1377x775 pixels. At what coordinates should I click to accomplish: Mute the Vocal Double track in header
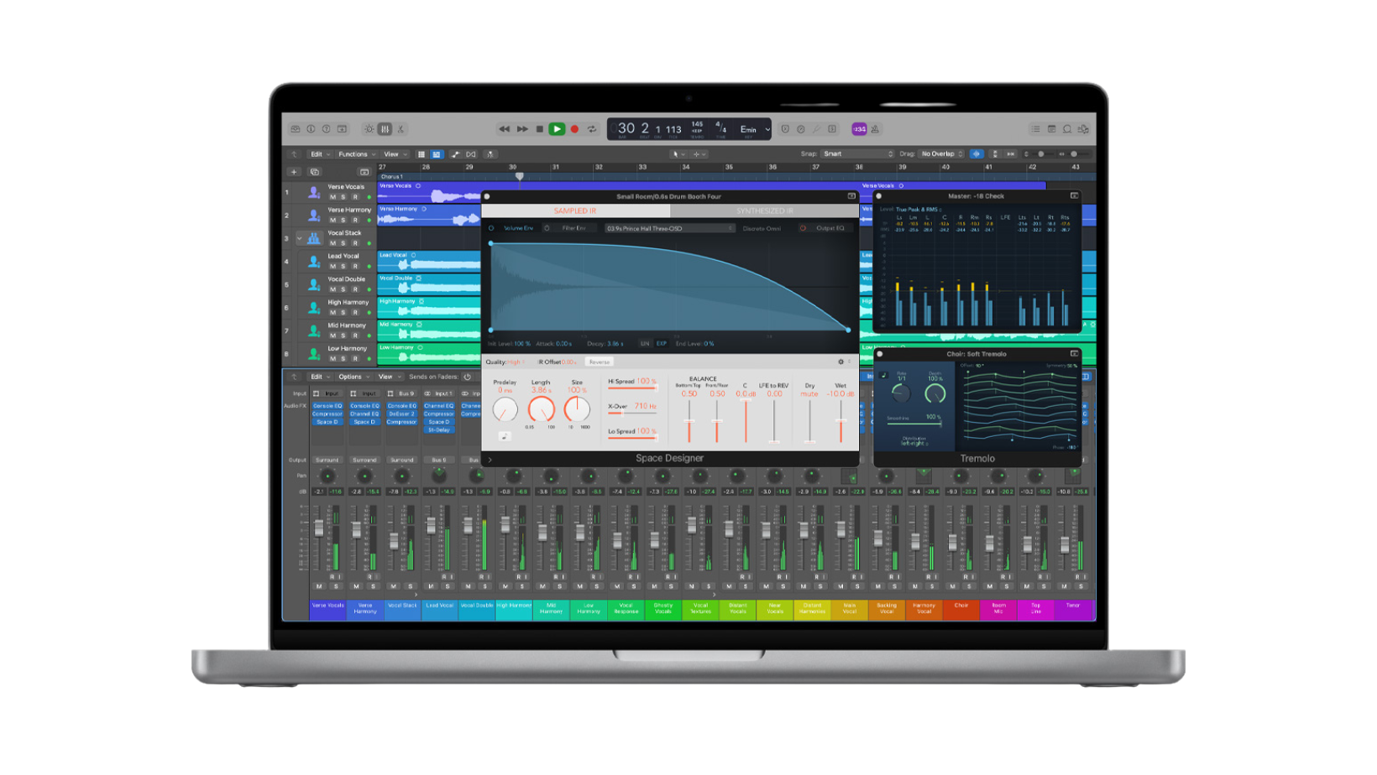click(x=332, y=289)
